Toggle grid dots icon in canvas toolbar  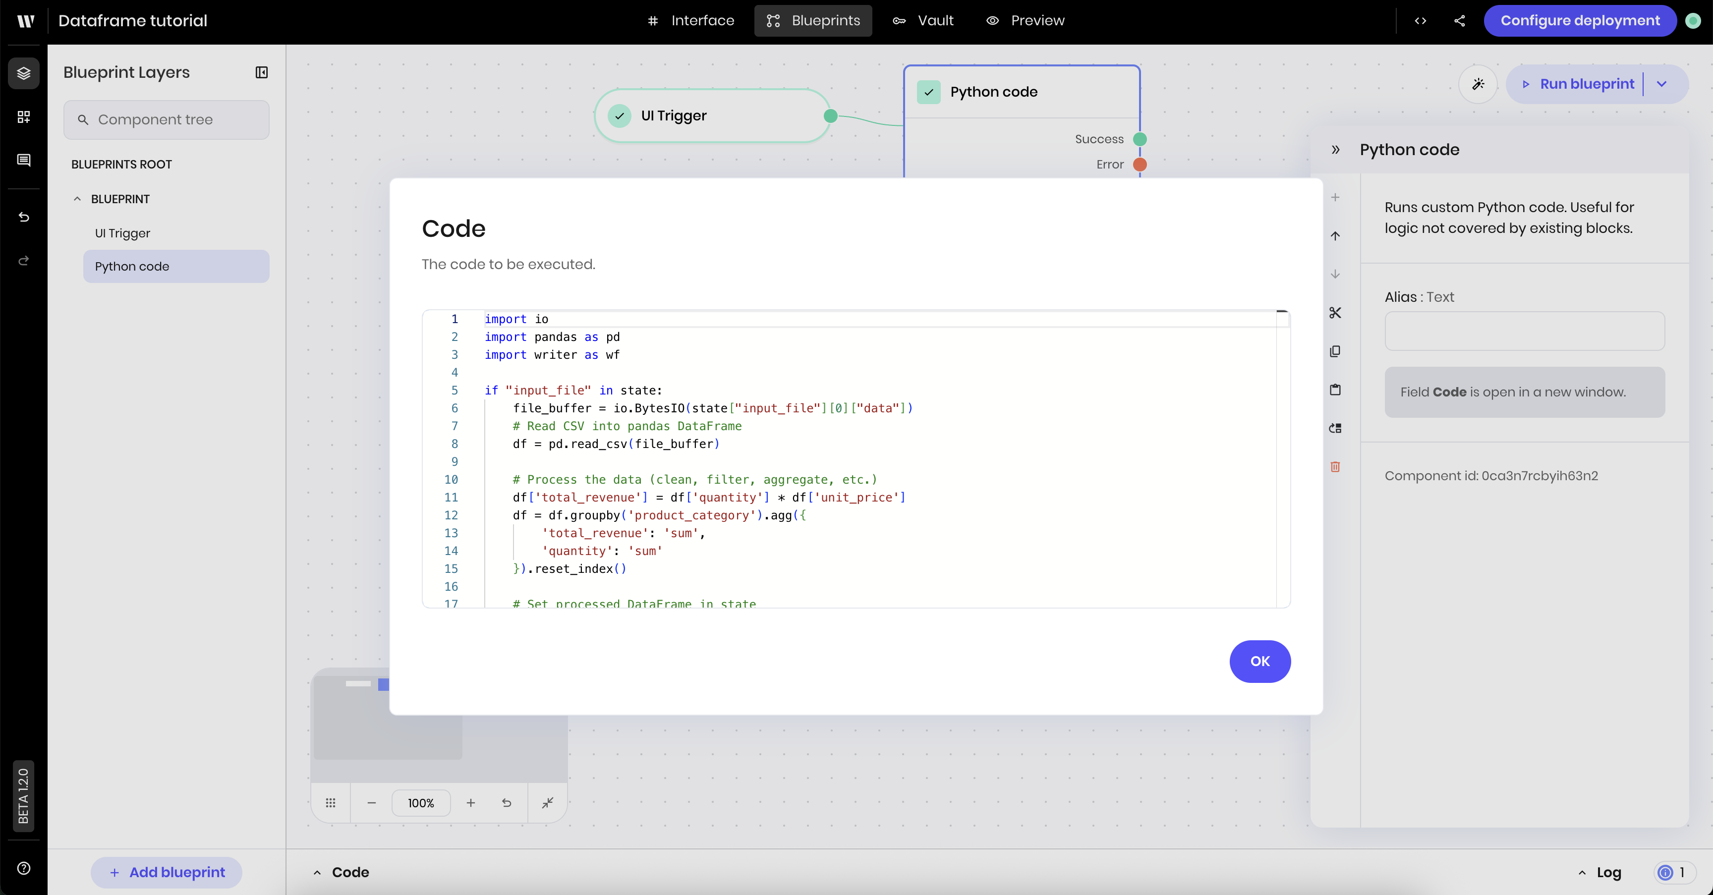pos(331,802)
